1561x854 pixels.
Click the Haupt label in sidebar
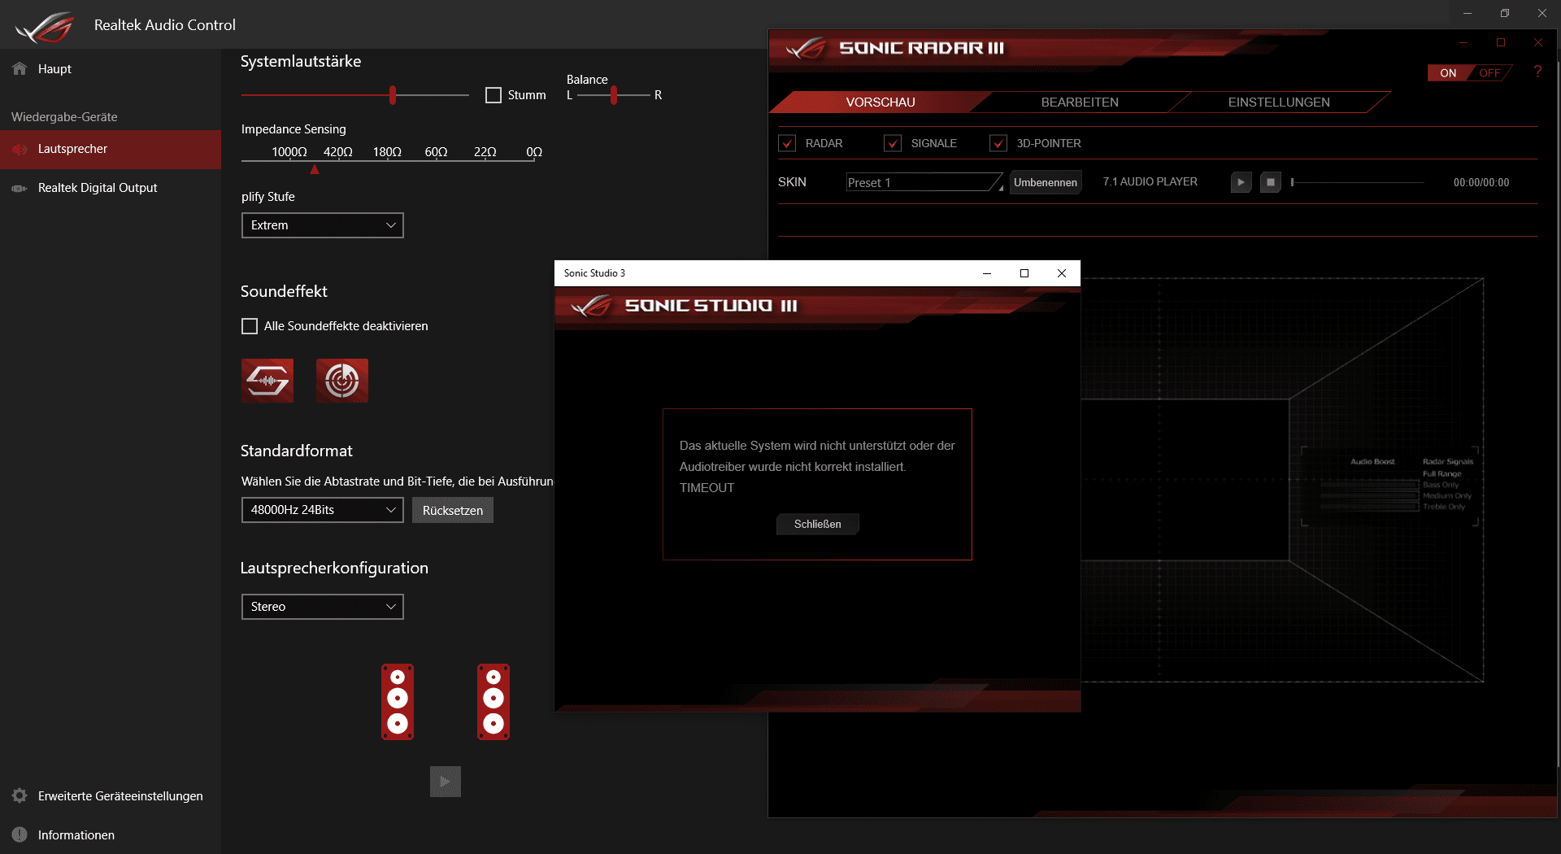[x=54, y=69]
